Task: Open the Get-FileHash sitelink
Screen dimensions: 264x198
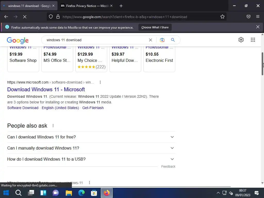Action: 93,108
